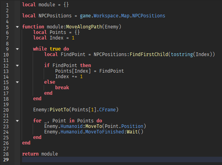This screenshot has height=165, width=222.
Task: Click 'tostring' function on line 10
Action: [182, 54]
